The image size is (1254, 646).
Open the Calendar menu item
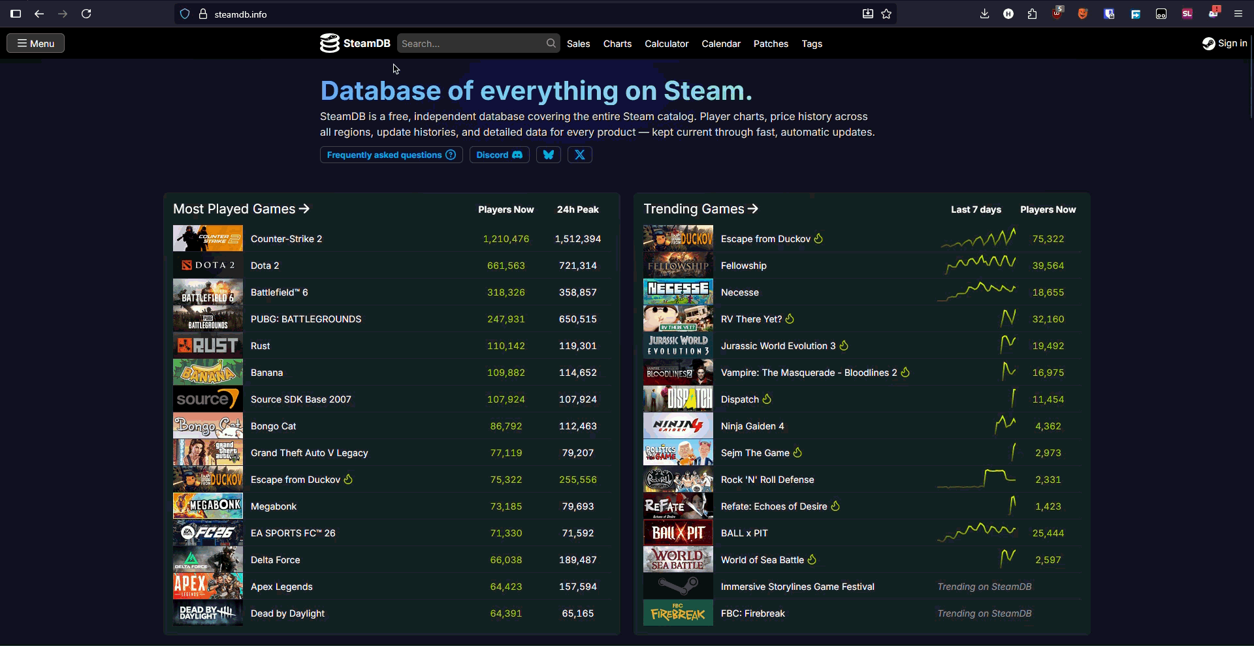(721, 44)
